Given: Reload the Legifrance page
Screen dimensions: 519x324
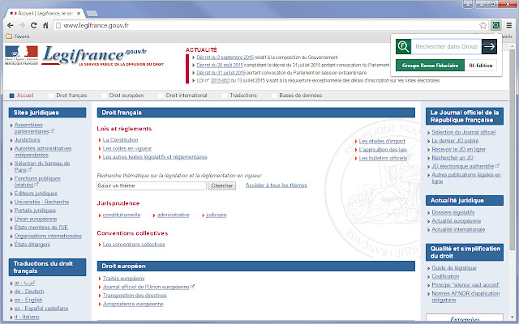Looking at the screenshot, I should click(x=33, y=25).
